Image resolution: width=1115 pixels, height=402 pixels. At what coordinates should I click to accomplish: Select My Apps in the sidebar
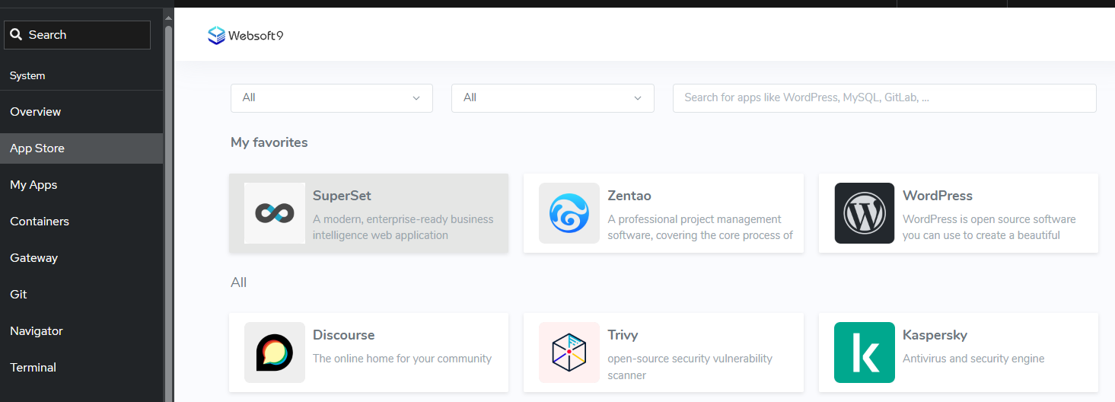coord(33,185)
